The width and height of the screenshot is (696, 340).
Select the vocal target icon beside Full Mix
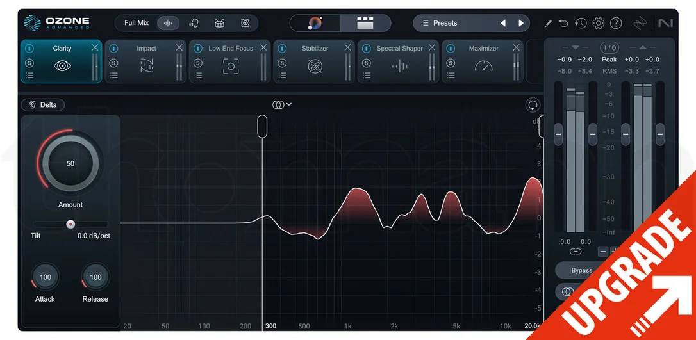[x=194, y=23]
